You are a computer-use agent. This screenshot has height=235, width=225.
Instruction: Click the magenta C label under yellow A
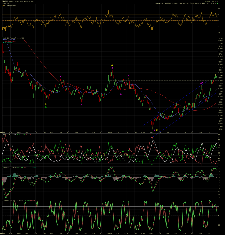112,68
